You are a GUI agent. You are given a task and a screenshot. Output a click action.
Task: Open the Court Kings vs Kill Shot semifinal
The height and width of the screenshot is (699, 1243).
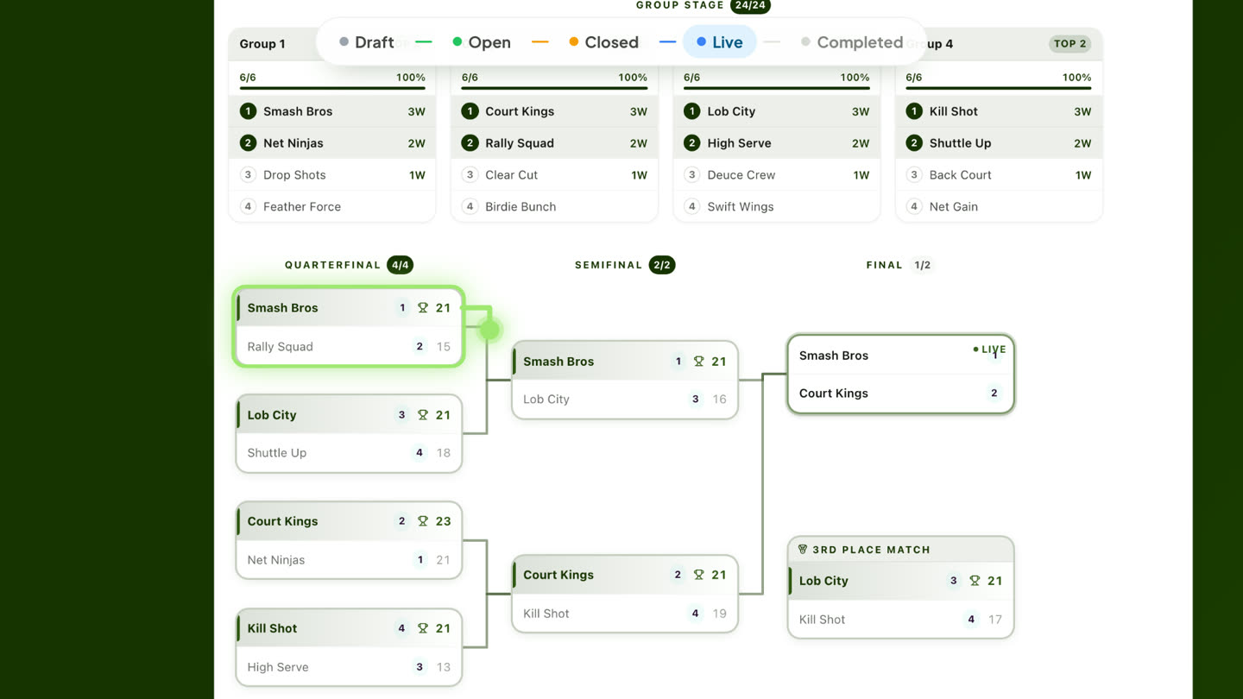point(625,594)
